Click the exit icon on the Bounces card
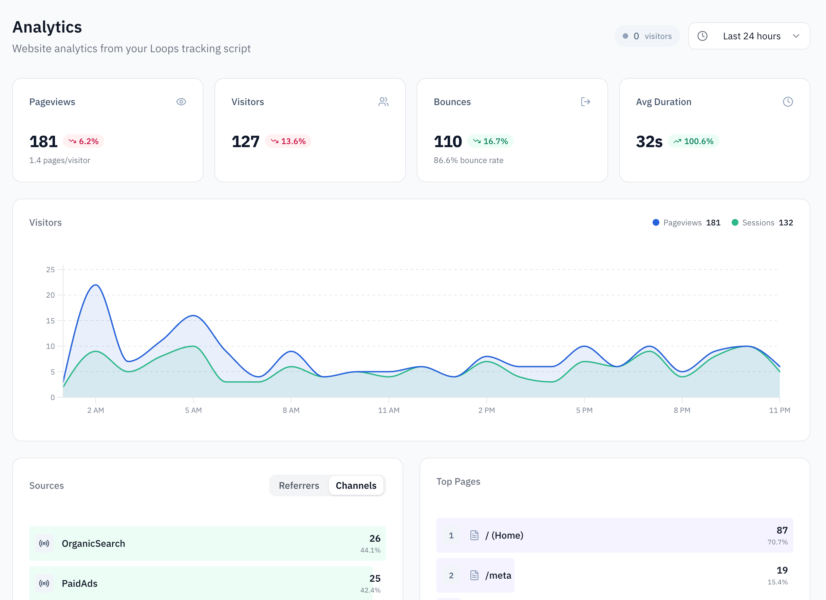Image resolution: width=826 pixels, height=600 pixels. tap(586, 102)
